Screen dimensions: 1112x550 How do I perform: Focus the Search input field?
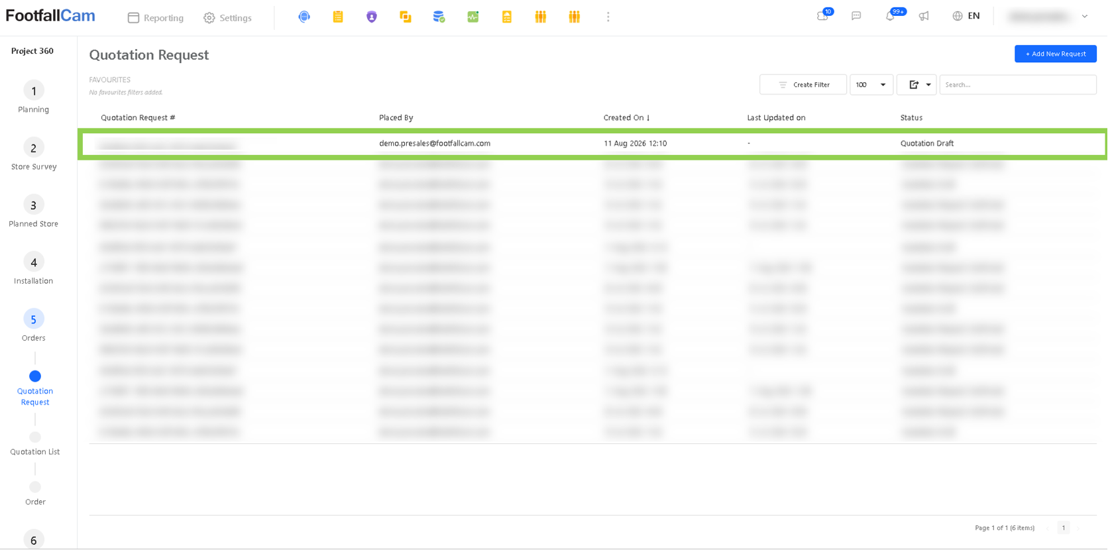(x=1018, y=85)
